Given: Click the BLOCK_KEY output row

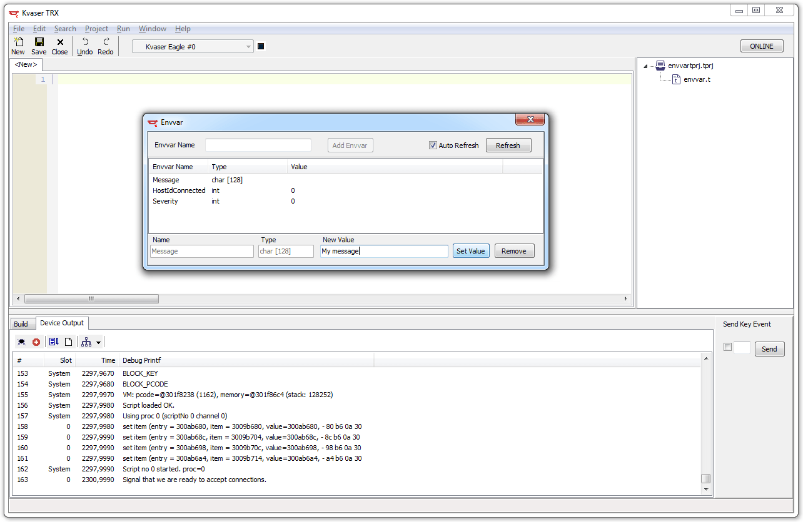Looking at the screenshot, I should tap(356, 373).
